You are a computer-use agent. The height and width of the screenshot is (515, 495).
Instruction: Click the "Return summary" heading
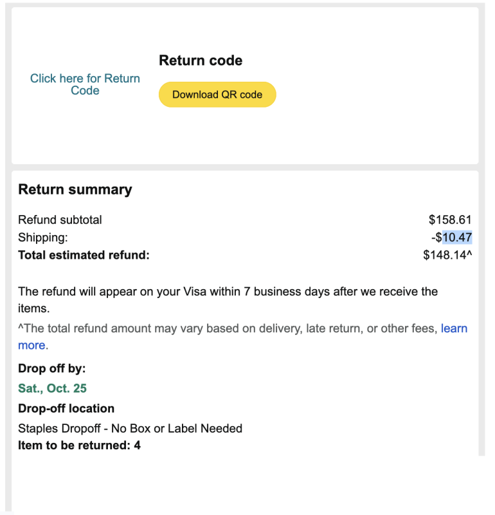(x=75, y=189)
